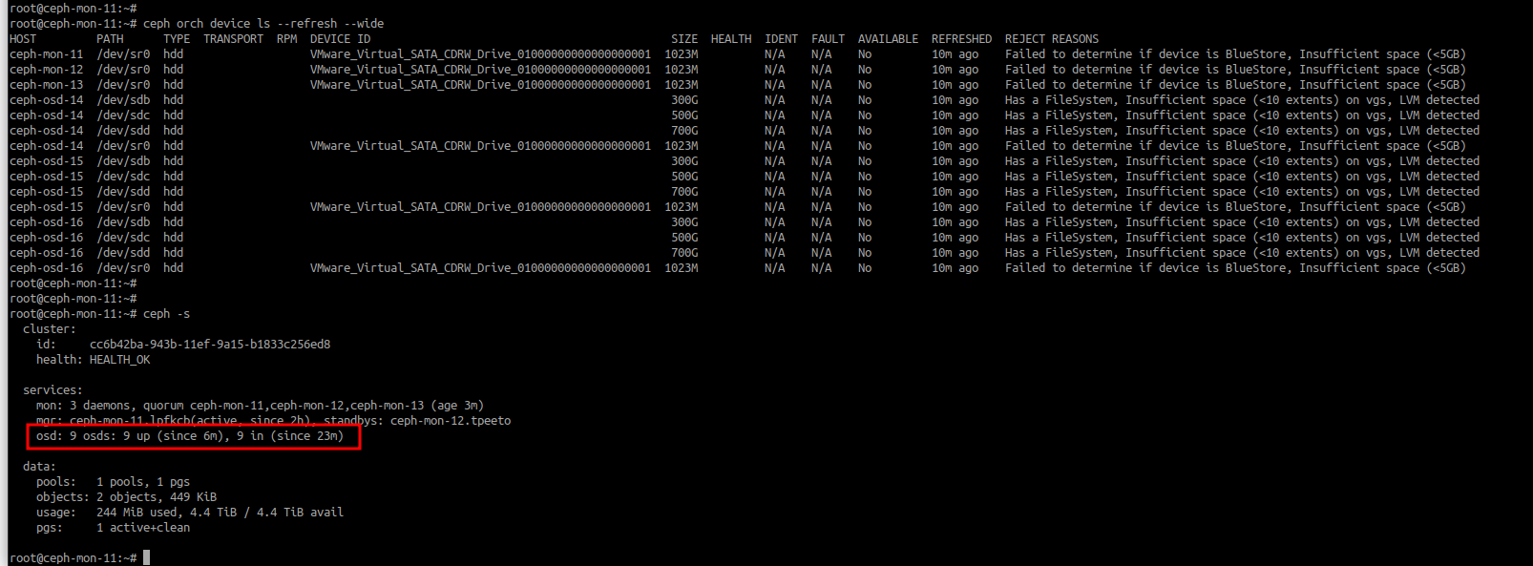Click the 500G size in ceph-osd-15 row

click(x=683, y=177)
